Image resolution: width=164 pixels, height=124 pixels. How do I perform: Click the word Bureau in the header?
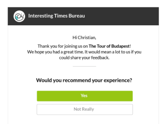click(x=77, y=16)
